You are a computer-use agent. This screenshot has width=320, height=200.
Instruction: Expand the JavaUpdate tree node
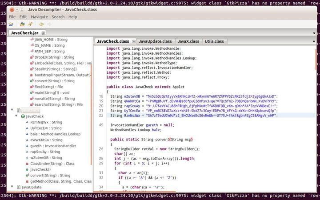[x=12, y=187]
